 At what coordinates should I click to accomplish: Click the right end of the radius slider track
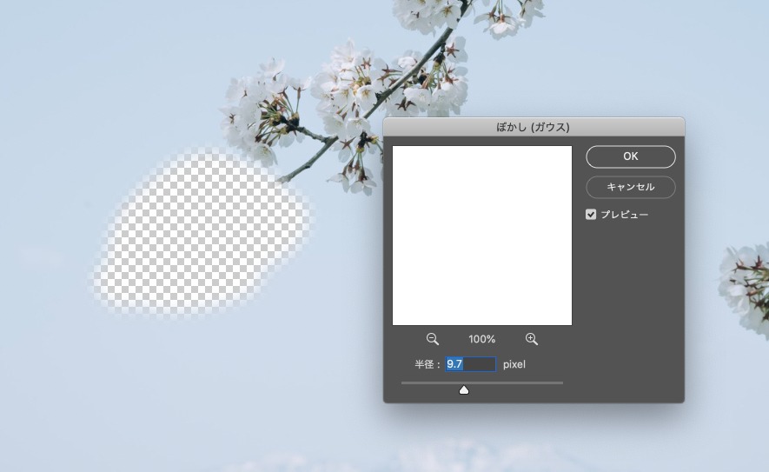[560, 382]
